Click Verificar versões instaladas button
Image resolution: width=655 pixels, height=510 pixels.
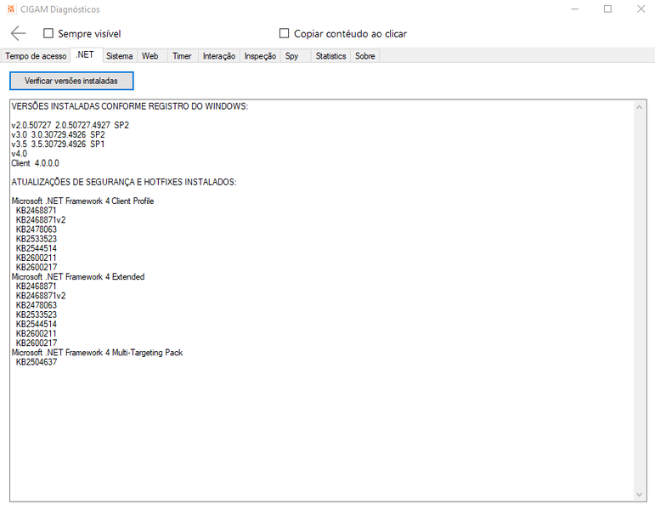71,81
